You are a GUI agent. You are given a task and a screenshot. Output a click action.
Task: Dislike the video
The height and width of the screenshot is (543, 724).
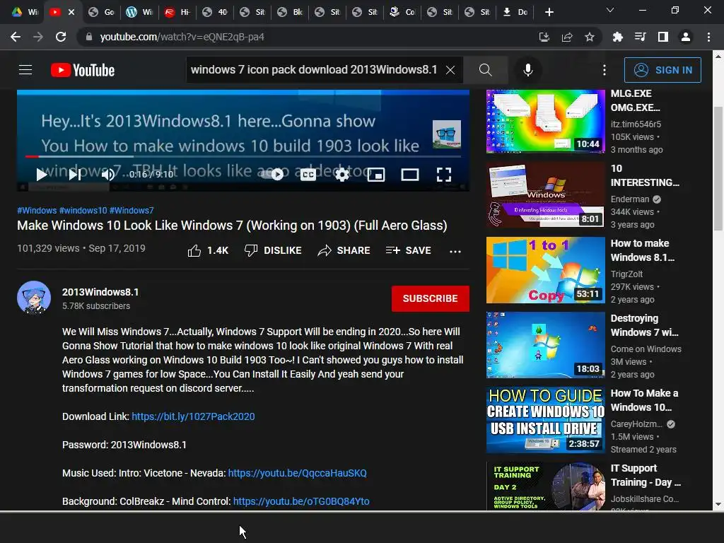coord(273,250)
